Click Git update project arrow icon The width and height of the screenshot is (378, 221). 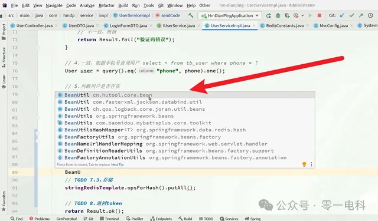[x=342, y=15]
